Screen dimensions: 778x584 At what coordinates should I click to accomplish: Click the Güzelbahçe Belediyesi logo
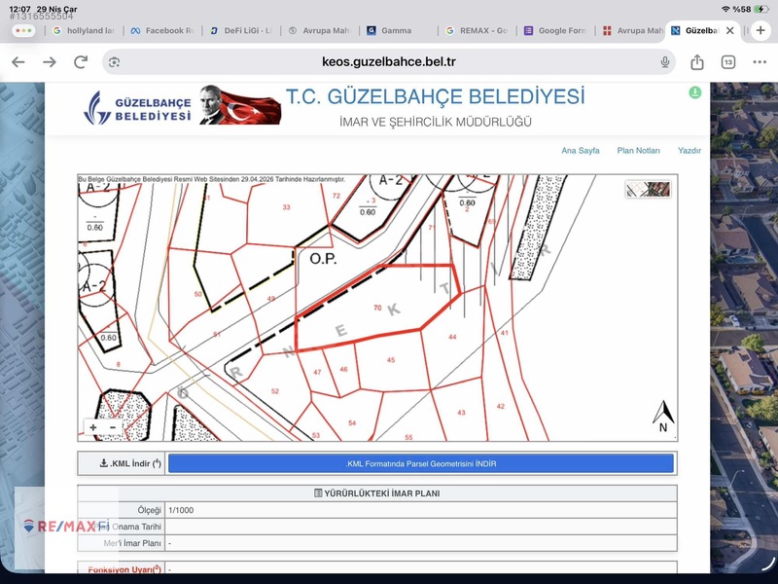[x=137, y=108]
